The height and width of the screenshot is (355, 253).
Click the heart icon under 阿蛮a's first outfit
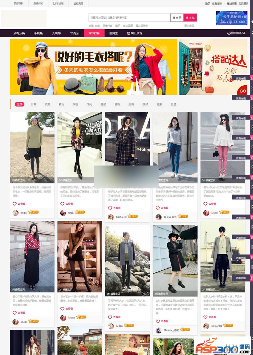[15, 204]
